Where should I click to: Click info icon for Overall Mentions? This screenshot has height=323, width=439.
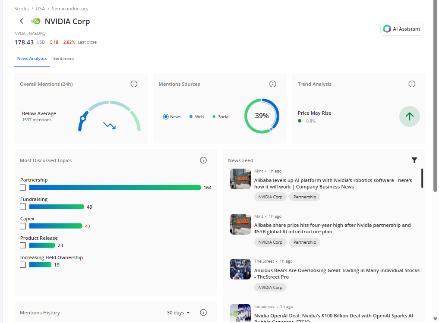[x=134, y=84]
